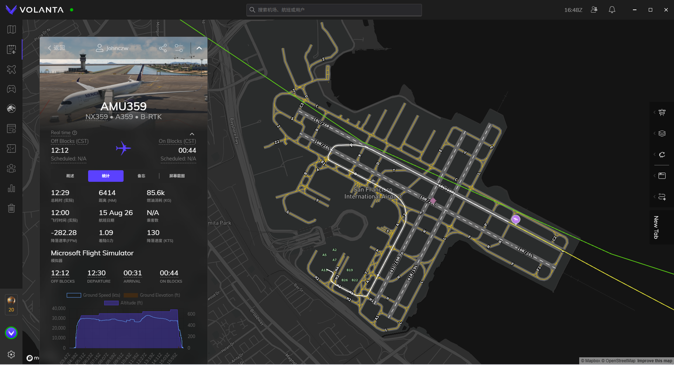Click the Off Blocks (CST) label
Viewport: 674px width, 365px height.
coord(70,141)
